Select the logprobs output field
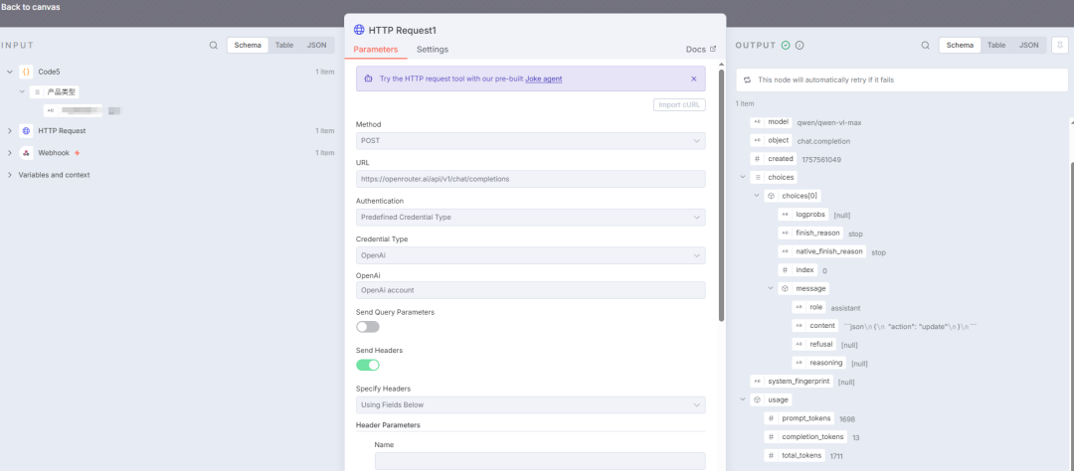This screenshot has height=471, width=1074. pyautogui.click(x=805, y=215)
